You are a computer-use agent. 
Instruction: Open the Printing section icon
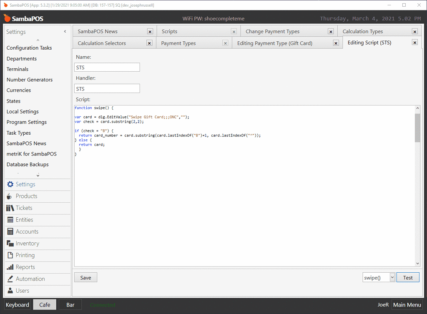tap(10, 255)
